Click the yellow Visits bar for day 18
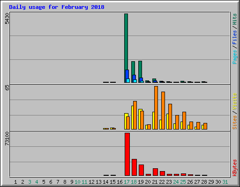Viewport: 240px width, 187px height. [132, 117]
